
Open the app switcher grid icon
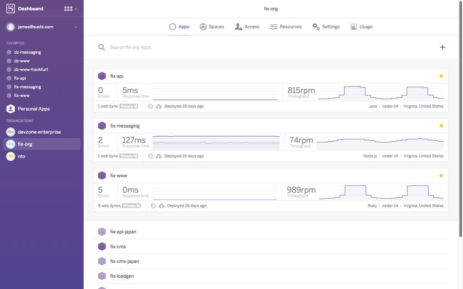(68, 9)
